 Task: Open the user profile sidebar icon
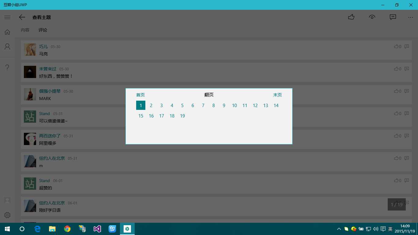click(7, 47)
